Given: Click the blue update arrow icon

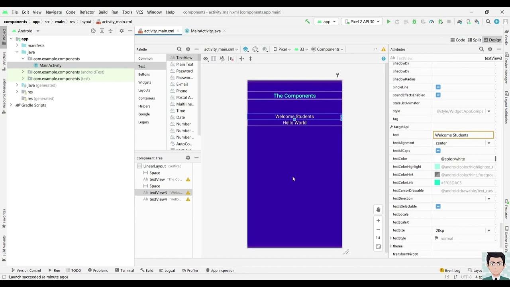Looking at the screenshot, I should click(497, 22).
